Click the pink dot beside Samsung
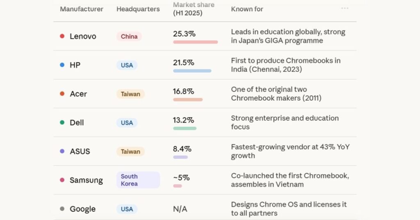 (62, 180)
